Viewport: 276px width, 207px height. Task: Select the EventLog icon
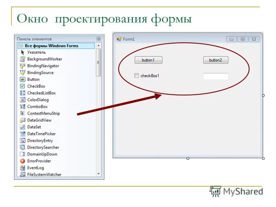22,168
